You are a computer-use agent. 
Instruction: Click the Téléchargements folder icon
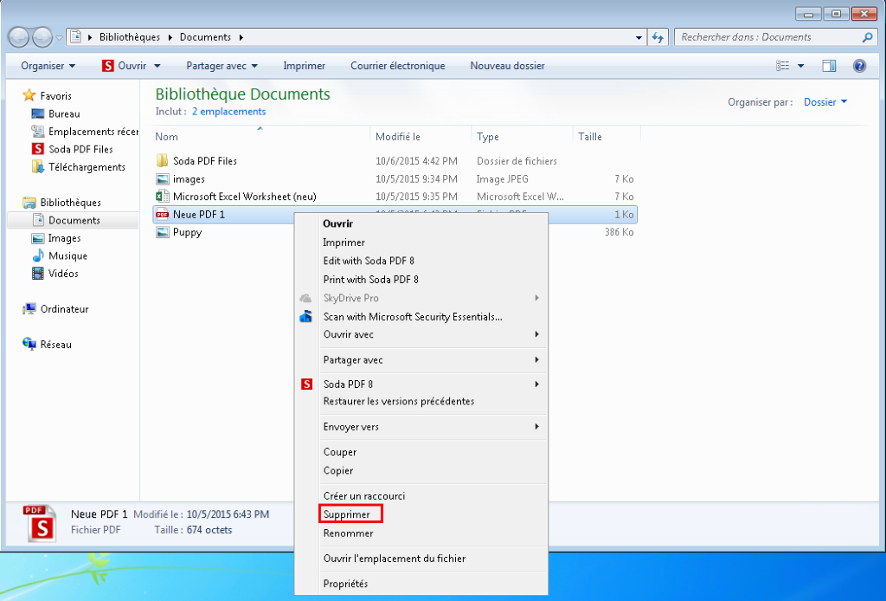pyautogui.click(x=38, y=167)
